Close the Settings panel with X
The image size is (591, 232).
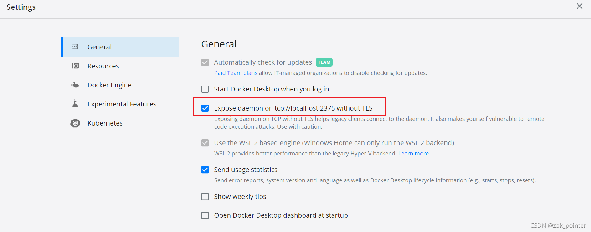click(x=579, y=6)
